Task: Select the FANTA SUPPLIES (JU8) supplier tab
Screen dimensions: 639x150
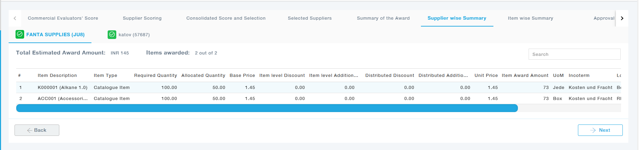Action: coord(55,34)
